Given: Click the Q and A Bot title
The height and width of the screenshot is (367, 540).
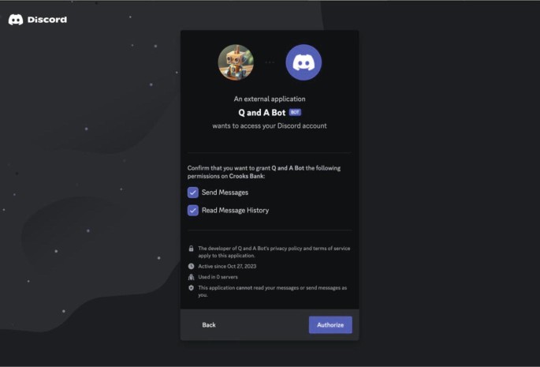Looking at the screenshot, I should pyautogui.click(x=262, y=112).
